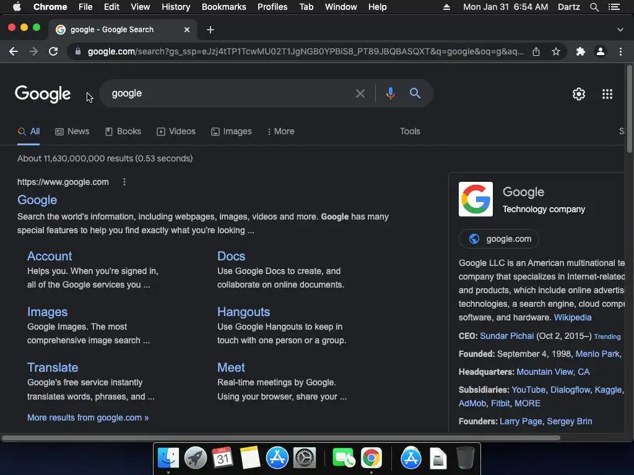Screen dimensions: 634x475
Task: Open the Chrome extensions puzzle icon
Action: [581, 51]
